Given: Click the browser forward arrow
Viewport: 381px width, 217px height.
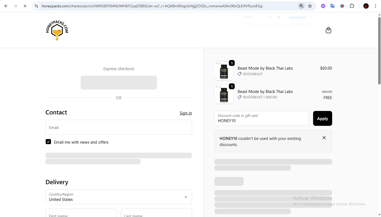Looking at the screenshot, I should [x=15, y=6].
